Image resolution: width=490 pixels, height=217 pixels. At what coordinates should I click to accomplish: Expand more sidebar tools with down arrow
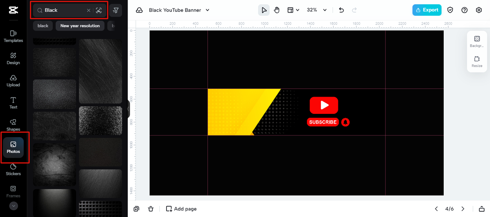(13, 206)
